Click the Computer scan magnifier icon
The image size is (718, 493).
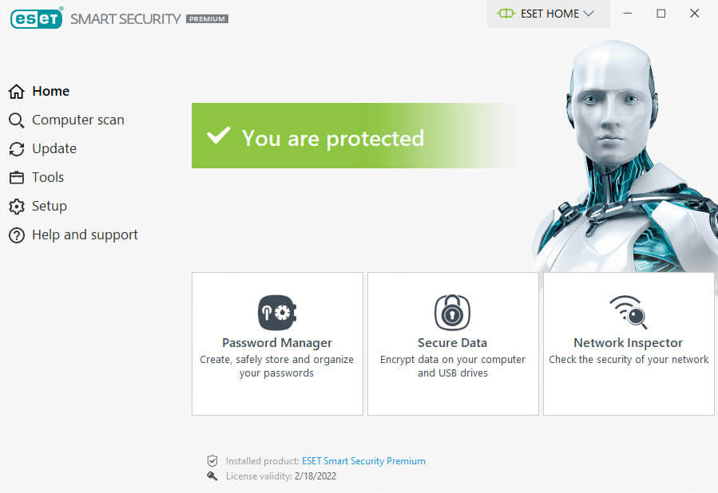click(16, 120)
